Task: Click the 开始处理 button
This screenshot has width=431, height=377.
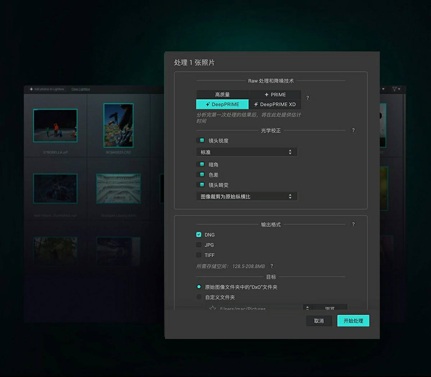Action: (353, 321)
